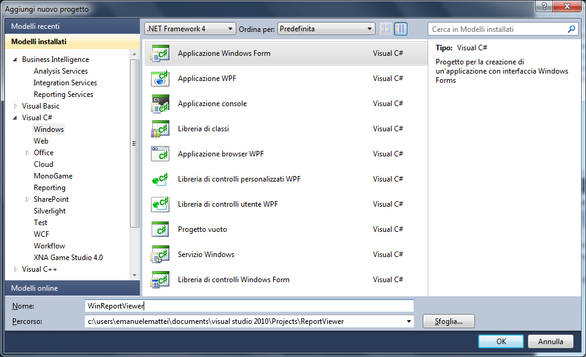Screen dimensions: 586x357
Task: Select the Applicazione console template name
Action: pyautogui.click(x=212, y=104)
